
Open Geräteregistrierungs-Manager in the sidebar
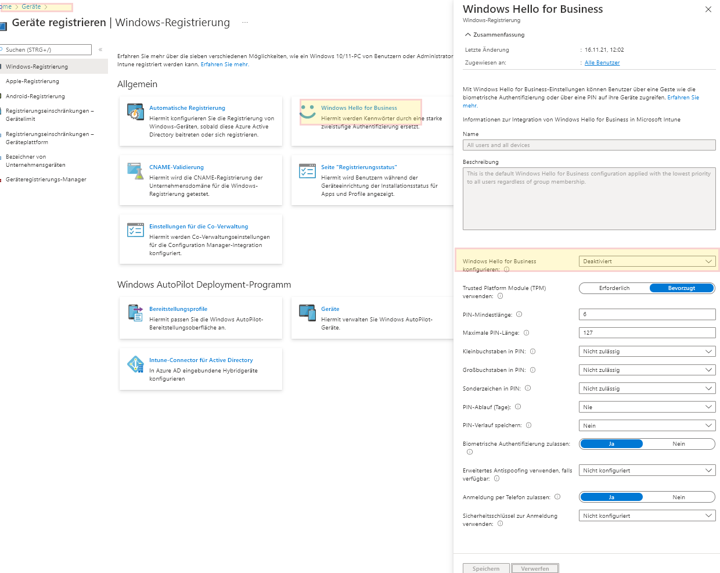pyautogui.click(x=46, y=180)
